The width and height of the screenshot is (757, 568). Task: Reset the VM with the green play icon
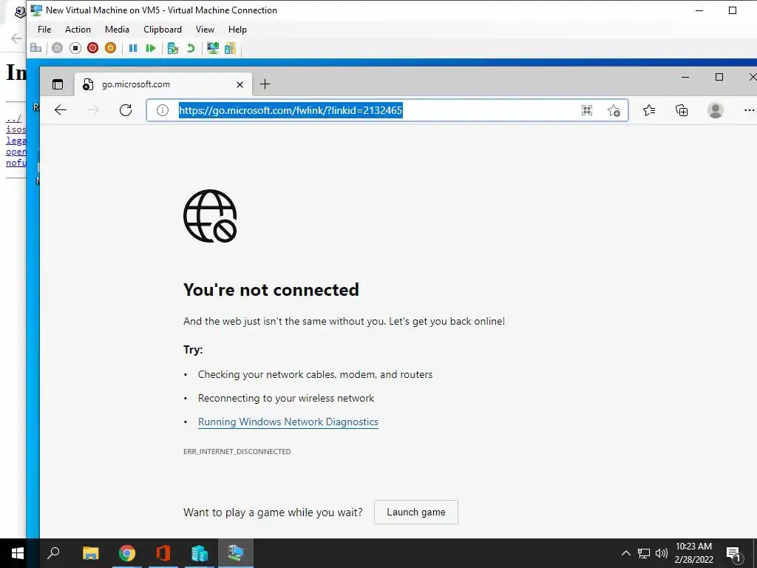tap(151, 48)
